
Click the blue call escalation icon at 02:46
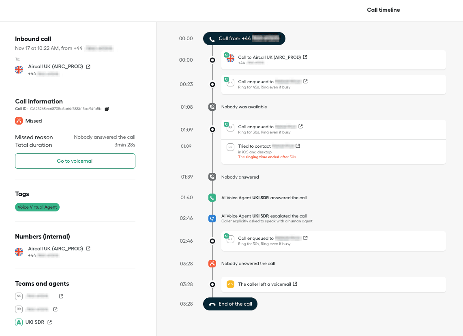(212, 218)
